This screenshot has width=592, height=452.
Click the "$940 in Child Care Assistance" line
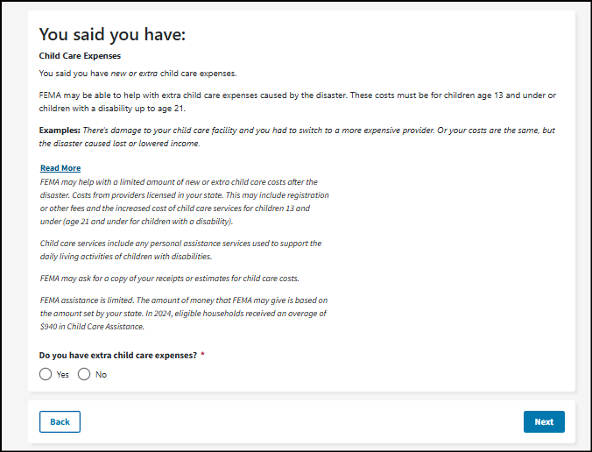pos(92,327)
